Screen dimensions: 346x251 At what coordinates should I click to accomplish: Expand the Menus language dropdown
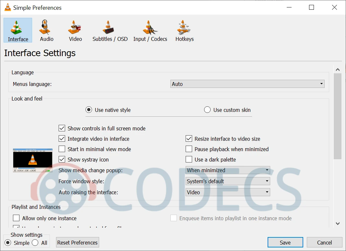click(x=247, y=84)
